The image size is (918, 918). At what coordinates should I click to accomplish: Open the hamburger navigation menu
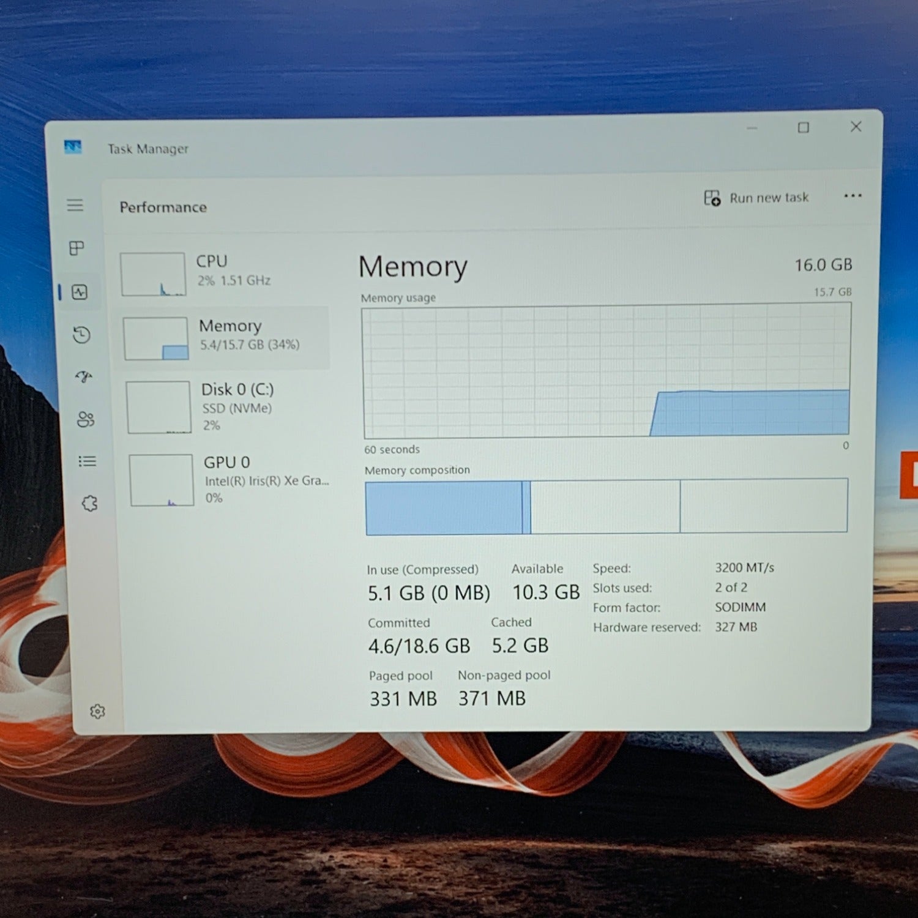coord(75,205)
